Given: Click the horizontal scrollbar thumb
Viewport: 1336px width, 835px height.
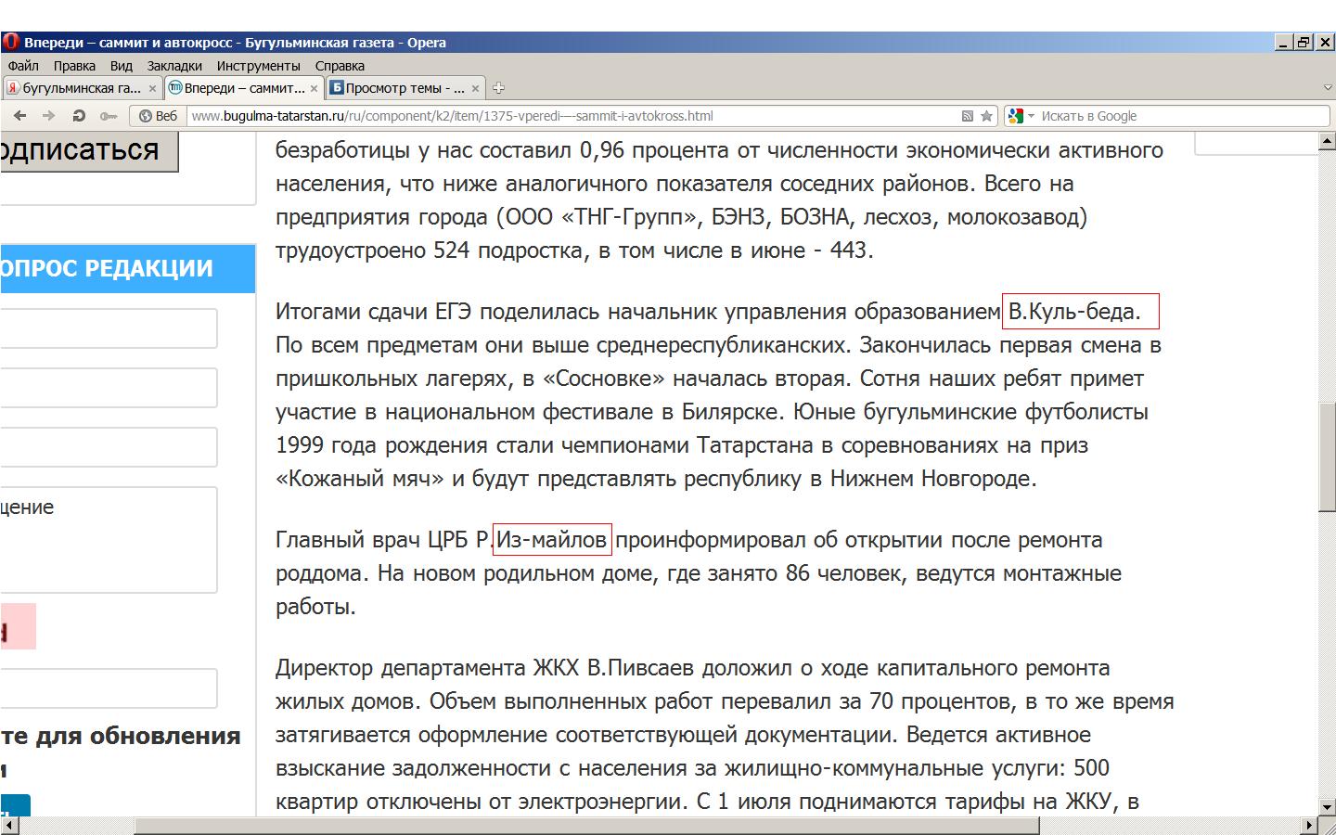Looking at the screenshot, I should point(586,826).
